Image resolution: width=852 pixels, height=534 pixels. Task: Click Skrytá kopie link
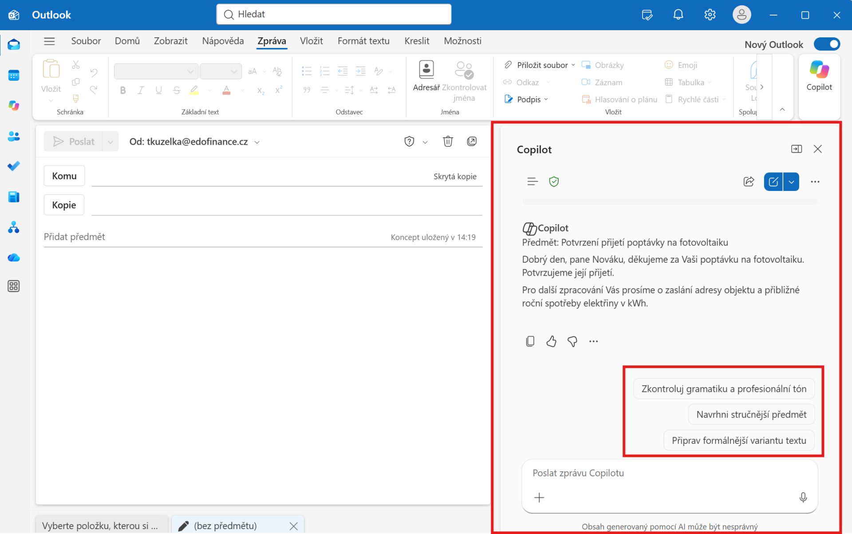coord(455,176)
